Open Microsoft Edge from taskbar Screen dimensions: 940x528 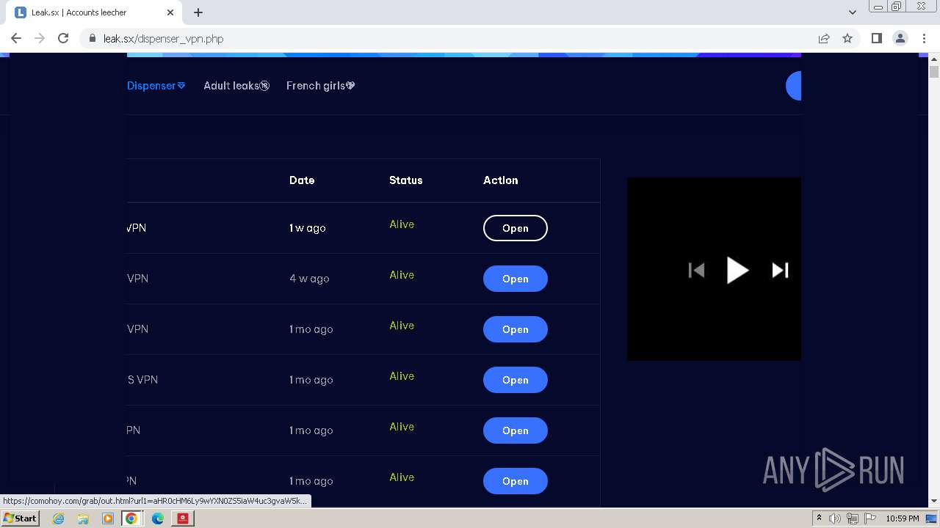click(157, 518)
